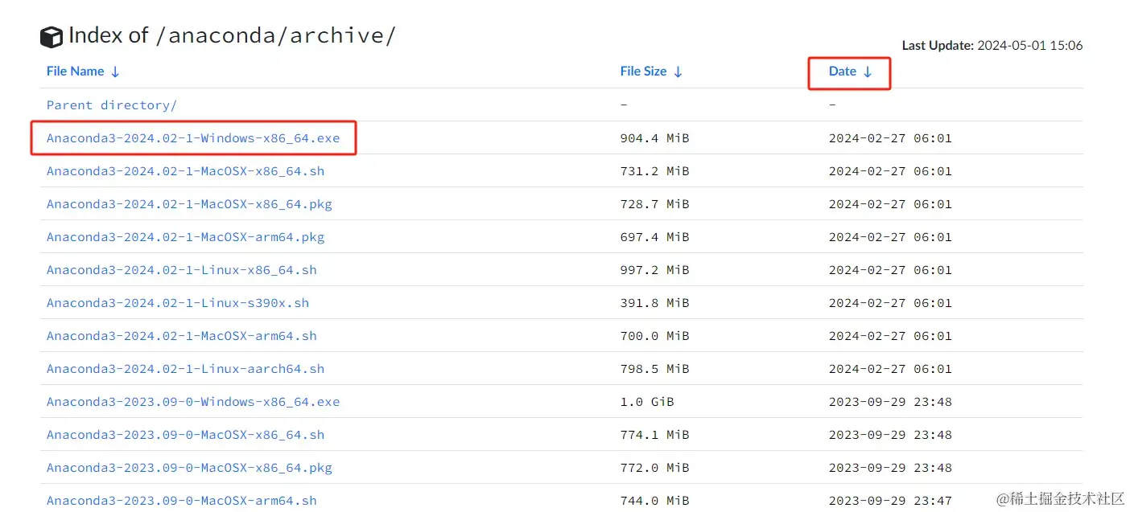
Task: Download Anaconda3-2024.02-1-MacOSX-arm64.sh
Action: (x=182, y=335)
